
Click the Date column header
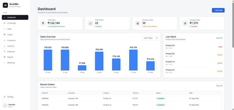coord(191,93)
